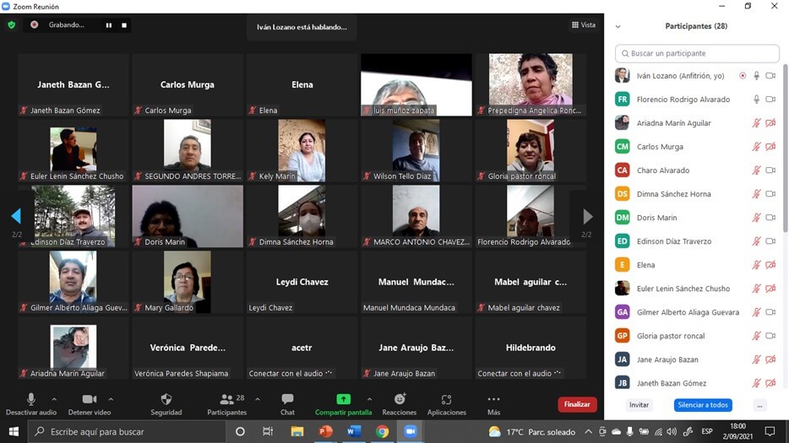The width and height of the screenshot is (789, 443).
Task: Stop the recording
Action: click(124, 25)
